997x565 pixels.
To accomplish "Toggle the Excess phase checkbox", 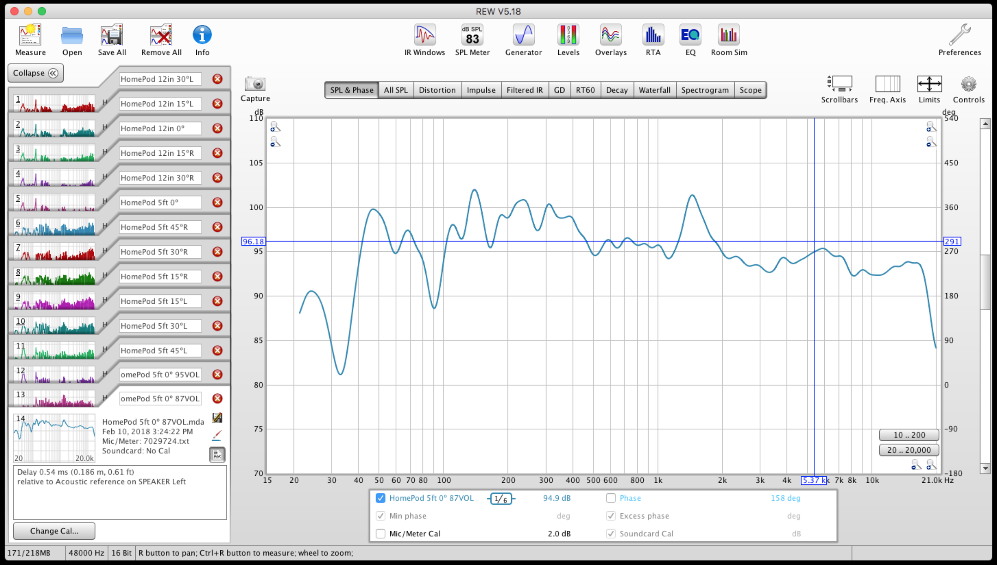I will (611, 516).
